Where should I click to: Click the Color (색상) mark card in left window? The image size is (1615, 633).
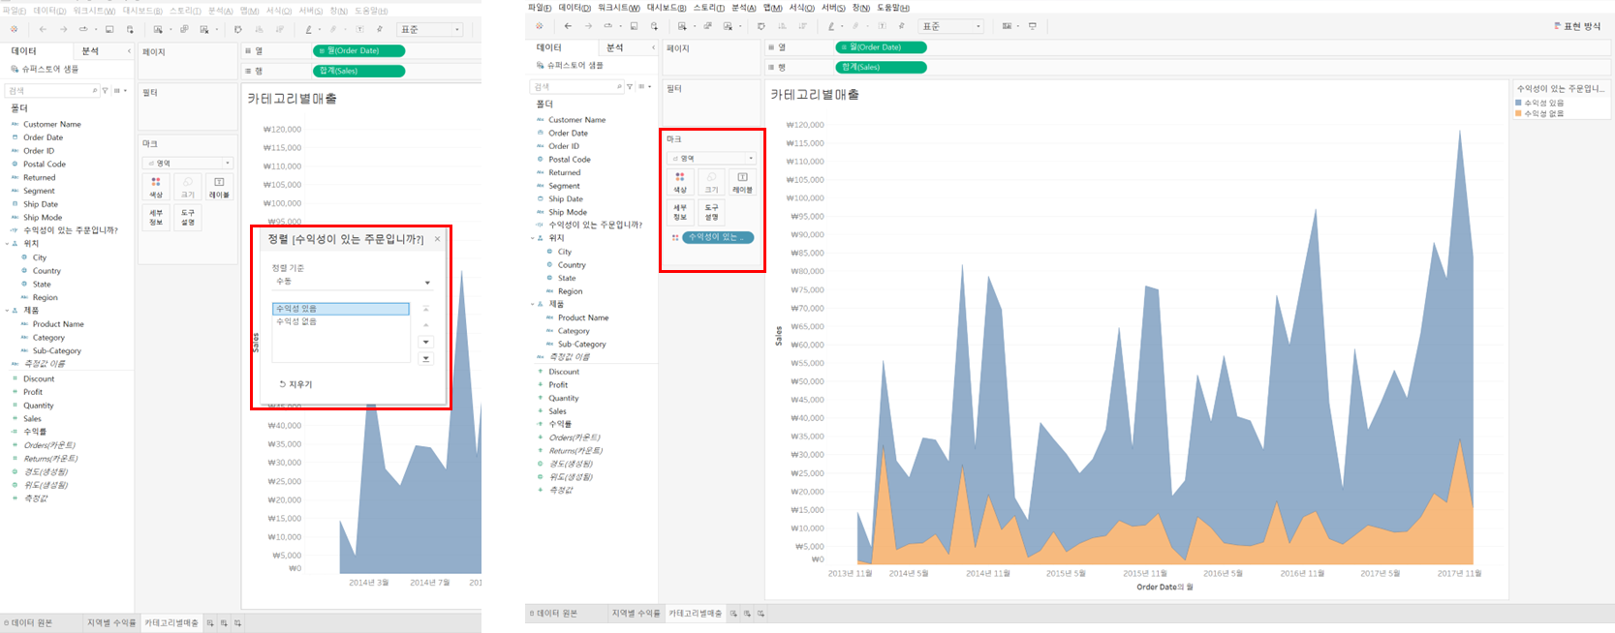click(156, 186)
